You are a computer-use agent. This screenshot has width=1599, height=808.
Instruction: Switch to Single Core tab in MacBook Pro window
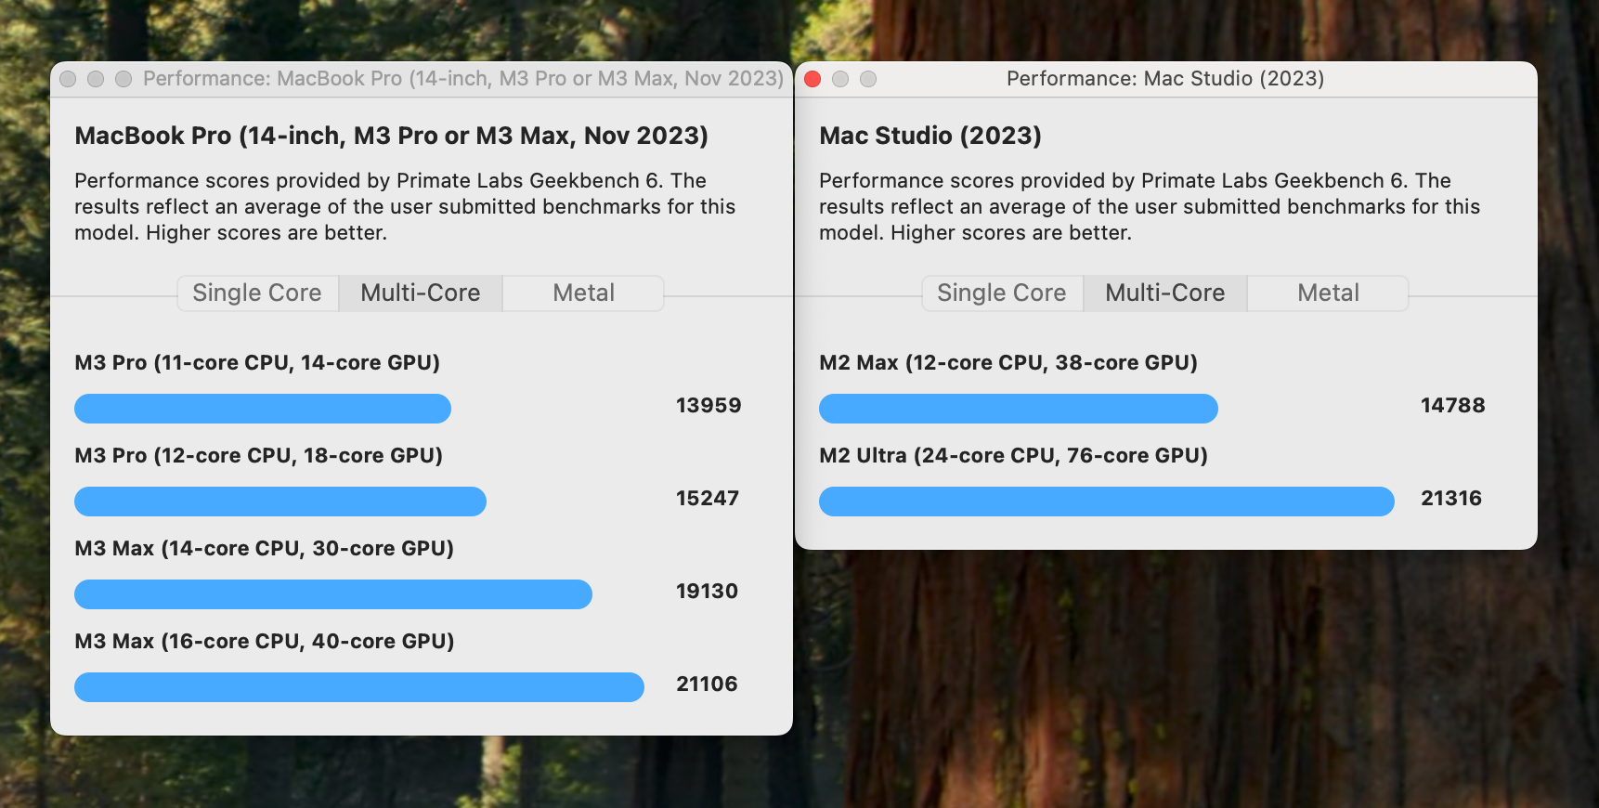point(257,293)
